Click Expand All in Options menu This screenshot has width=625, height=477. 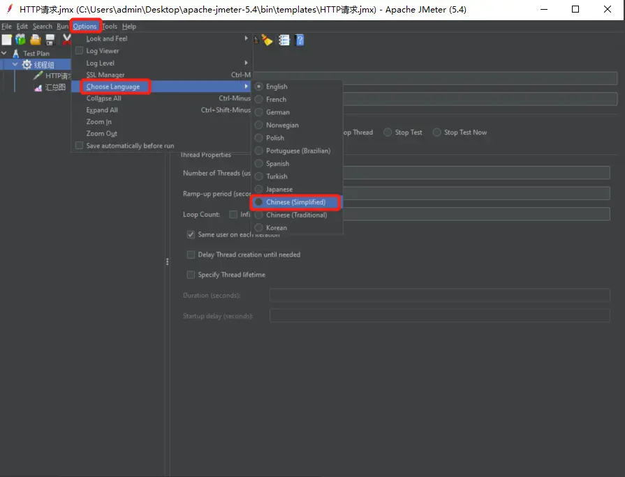[x=102, y=110]
